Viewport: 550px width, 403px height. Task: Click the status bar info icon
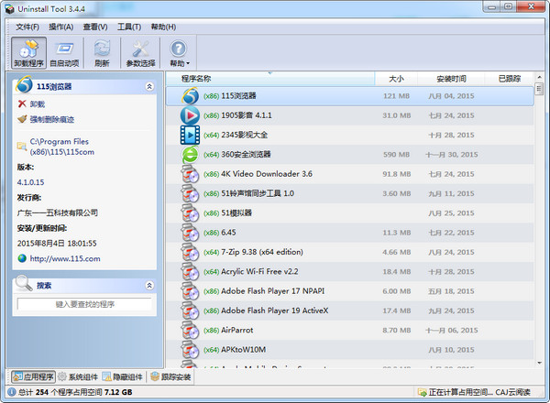(12, 392)
